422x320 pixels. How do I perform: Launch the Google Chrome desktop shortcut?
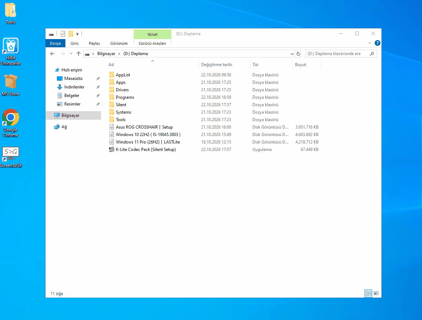11,123
